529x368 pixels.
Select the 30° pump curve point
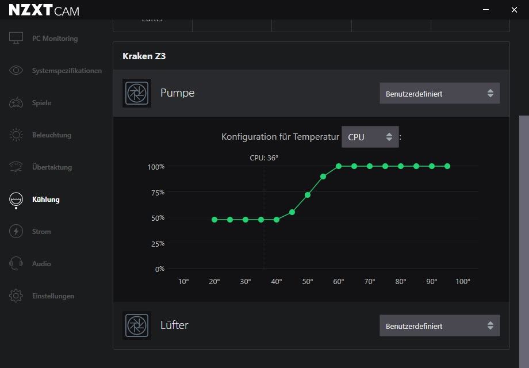pyautogui.click(x=246, y=220)
